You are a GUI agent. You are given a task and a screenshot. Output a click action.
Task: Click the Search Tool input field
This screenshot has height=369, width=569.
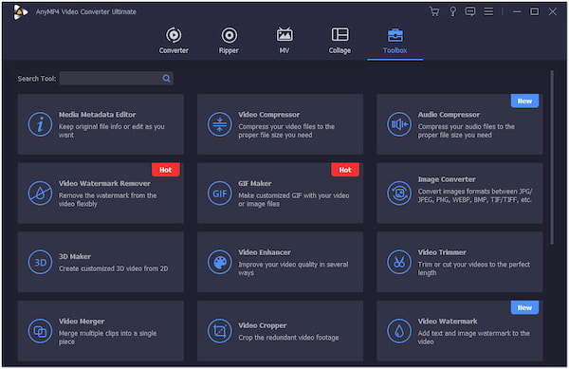(x=116, y=79)
